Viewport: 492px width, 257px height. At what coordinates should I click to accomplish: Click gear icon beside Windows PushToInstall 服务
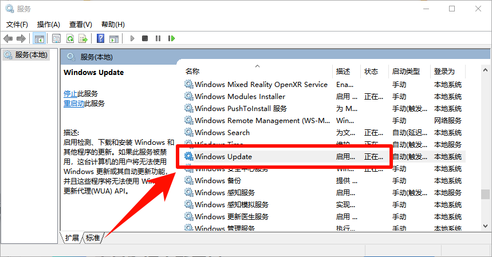(x=188, y=108)
